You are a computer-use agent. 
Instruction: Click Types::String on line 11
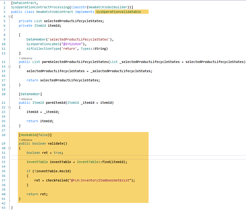(x=93, y=49)
